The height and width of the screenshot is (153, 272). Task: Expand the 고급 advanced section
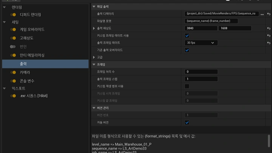click(94, 57)
